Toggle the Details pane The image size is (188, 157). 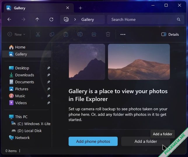(x=170, y=34)
